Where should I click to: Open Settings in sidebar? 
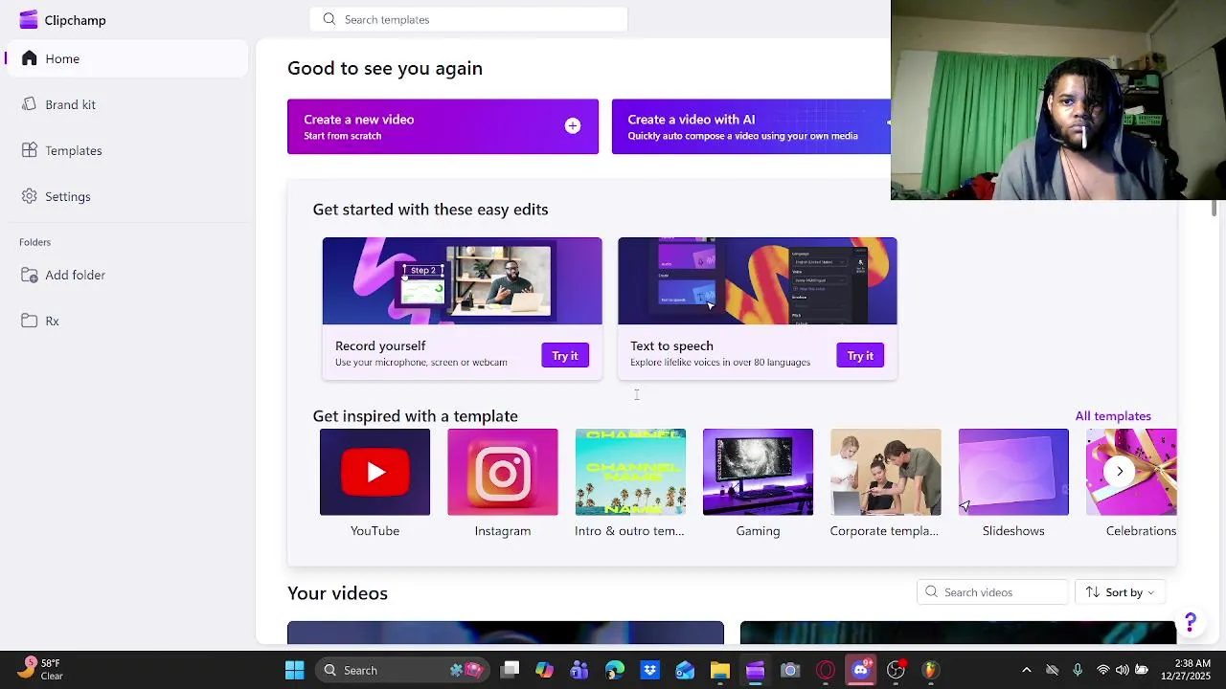click(x=126, y=196)
